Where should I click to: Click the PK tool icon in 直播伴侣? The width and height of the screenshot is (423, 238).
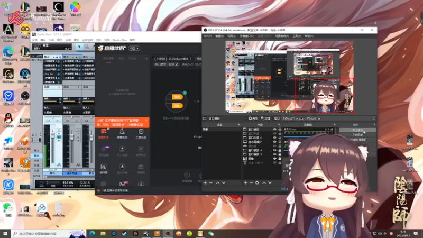tap(122, 184)
